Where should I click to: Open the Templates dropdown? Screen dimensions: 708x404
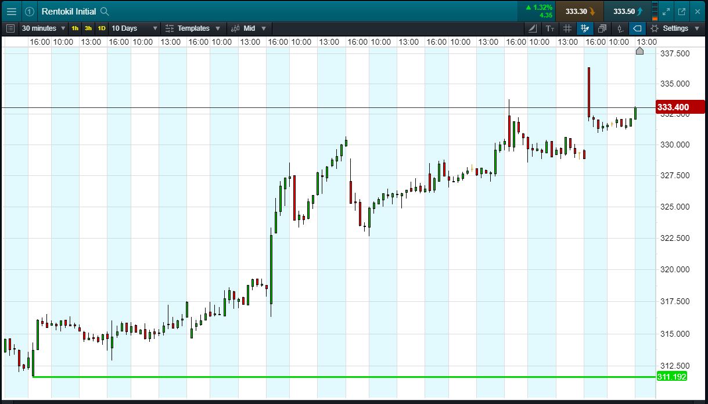pos(193,28)
